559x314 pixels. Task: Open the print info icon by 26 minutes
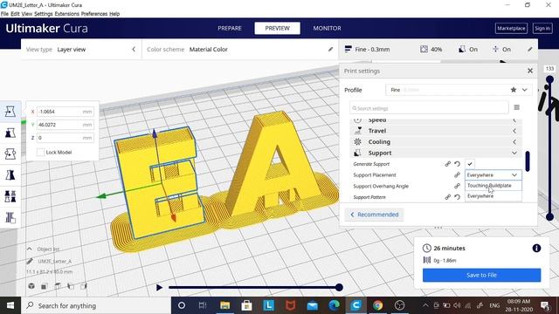click(536, 248)
